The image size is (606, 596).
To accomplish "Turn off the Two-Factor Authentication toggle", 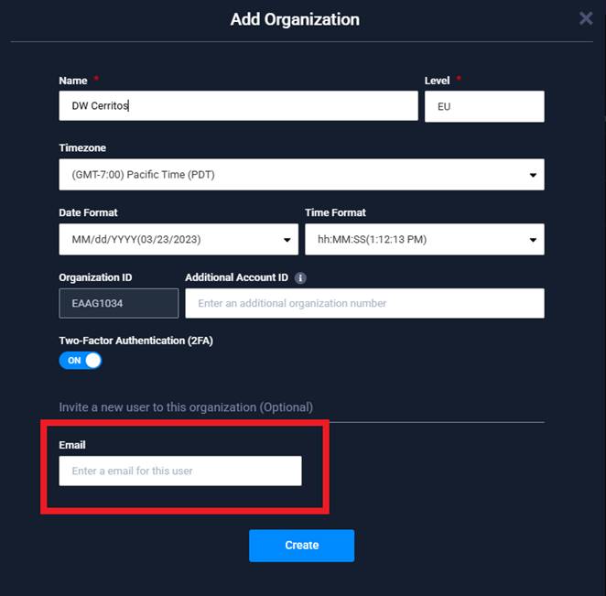I will (x=81, y=360).
